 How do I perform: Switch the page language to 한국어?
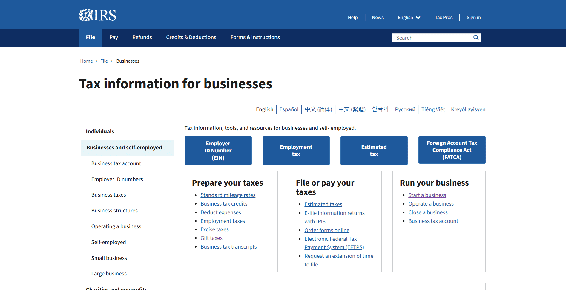click(x=380, y=109)
